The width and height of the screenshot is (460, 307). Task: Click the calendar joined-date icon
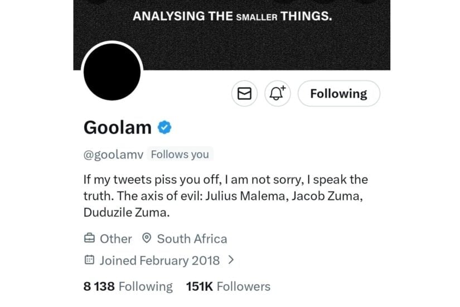[x=89, y=260]
